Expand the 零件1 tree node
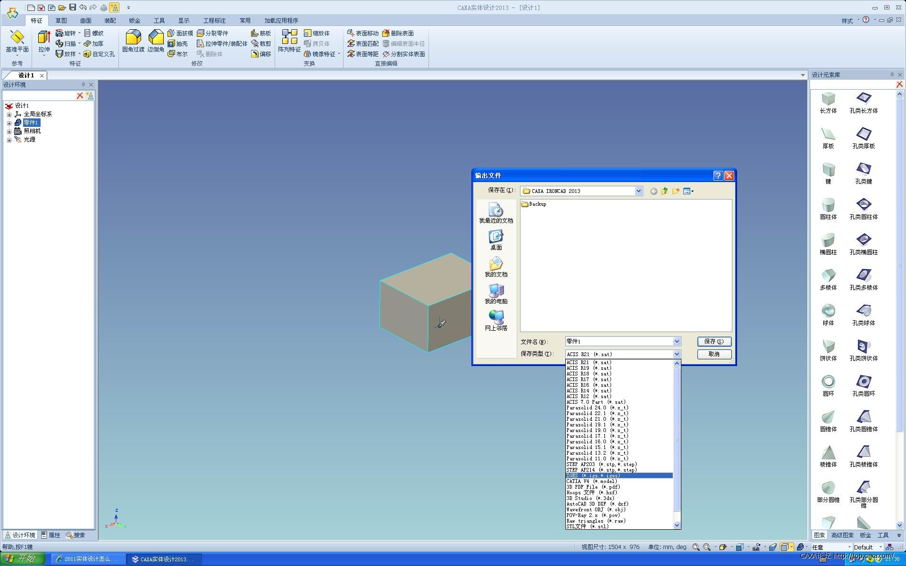Screen dimensions: 906x566 9,123
